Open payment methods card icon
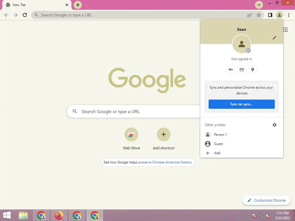Viewport: 295px width, 221px height. coord(242,70)
